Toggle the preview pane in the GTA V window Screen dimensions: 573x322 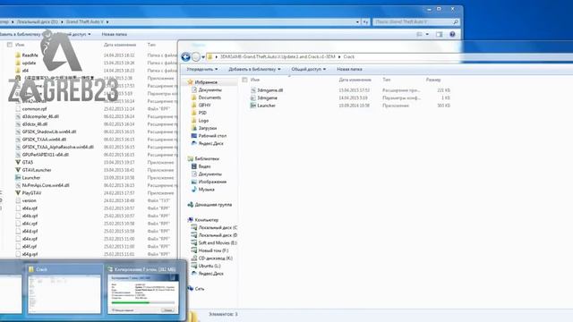pos(440,34)
